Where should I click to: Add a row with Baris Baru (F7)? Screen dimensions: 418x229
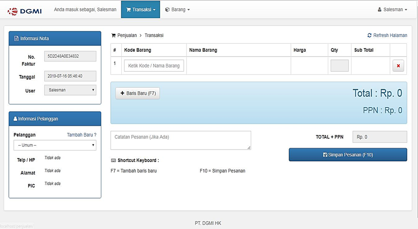click(x=137, y=93)
